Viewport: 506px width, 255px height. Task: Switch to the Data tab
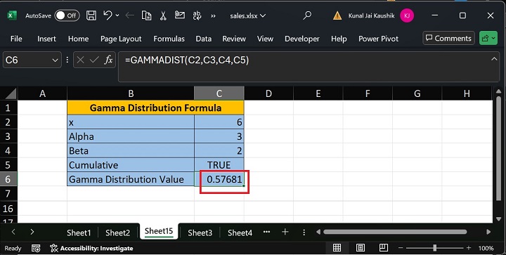click(x=204, y=39)
